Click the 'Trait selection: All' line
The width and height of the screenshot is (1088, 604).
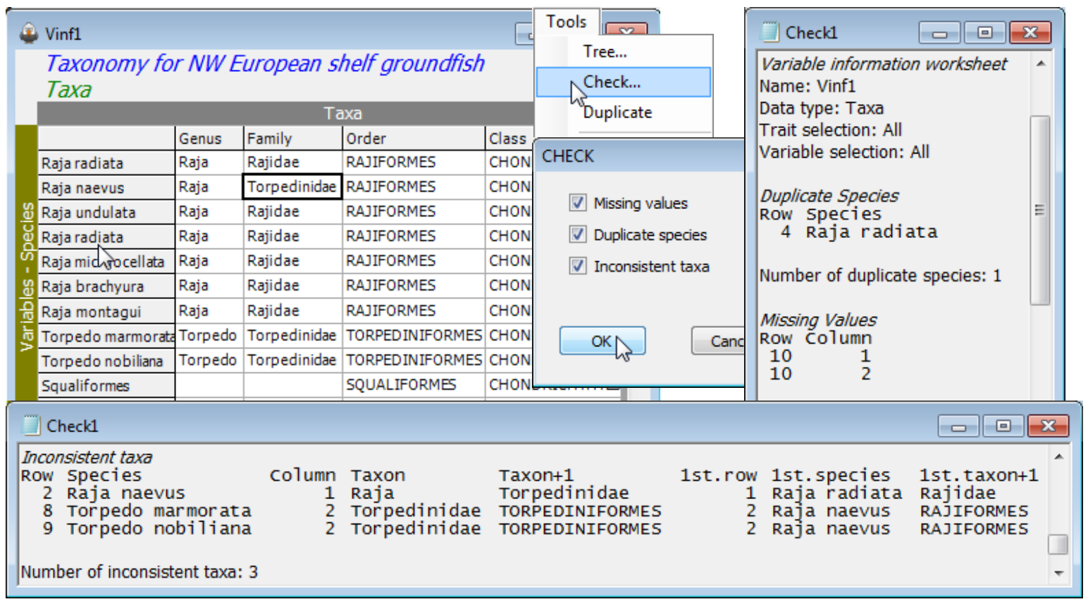click(x=831, y=130)
